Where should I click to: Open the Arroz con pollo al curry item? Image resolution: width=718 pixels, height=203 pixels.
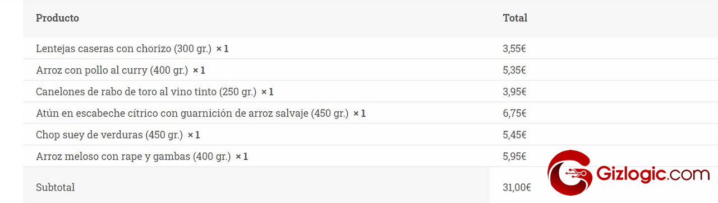click(x=112, y=70)
